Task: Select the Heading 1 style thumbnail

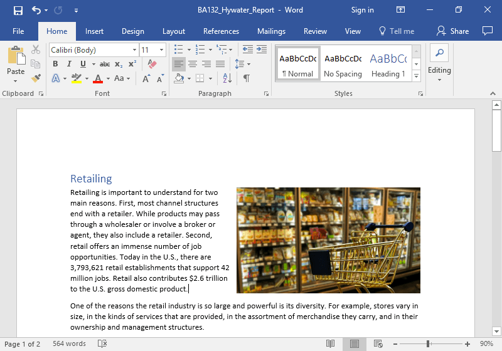Action: (388, 65)
